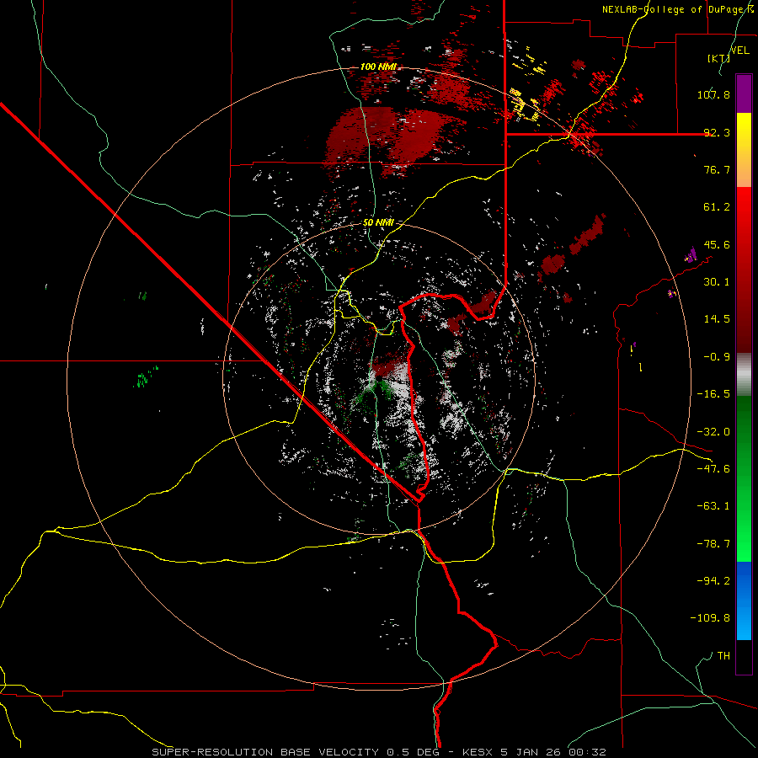This screenshot has width=758, height=758.
Task: Click the [KT] units label
Action: 719,58
